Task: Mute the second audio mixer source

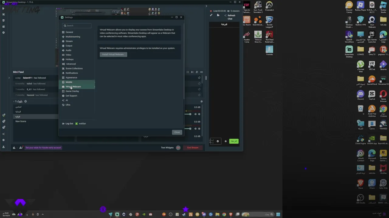Action: pyautogui.click(x=195, y=129)
